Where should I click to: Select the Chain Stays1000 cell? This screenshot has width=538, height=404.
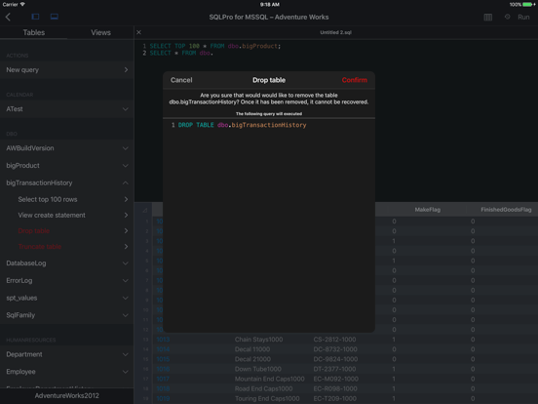258,340
